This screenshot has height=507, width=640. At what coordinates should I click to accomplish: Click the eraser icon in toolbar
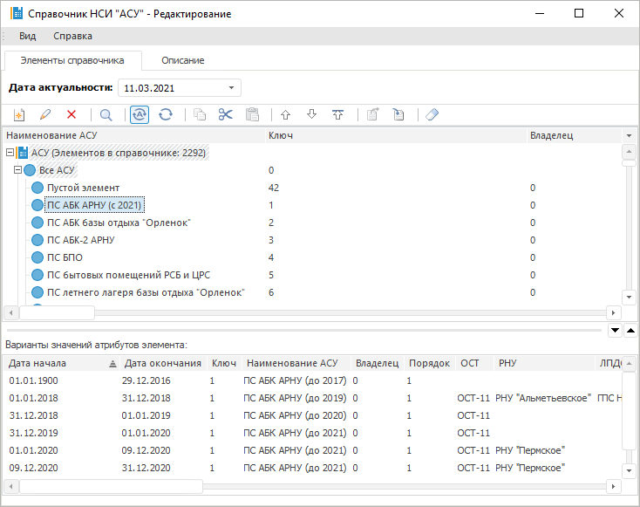(x=432, y=114)
